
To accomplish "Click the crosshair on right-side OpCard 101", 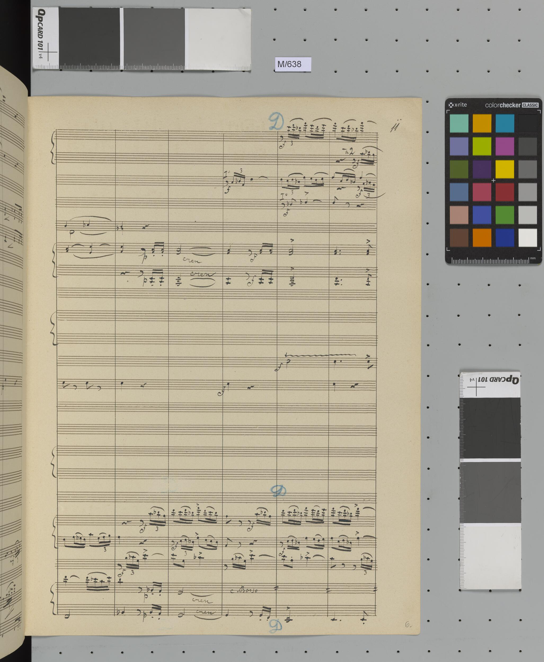I will (476, 387).
